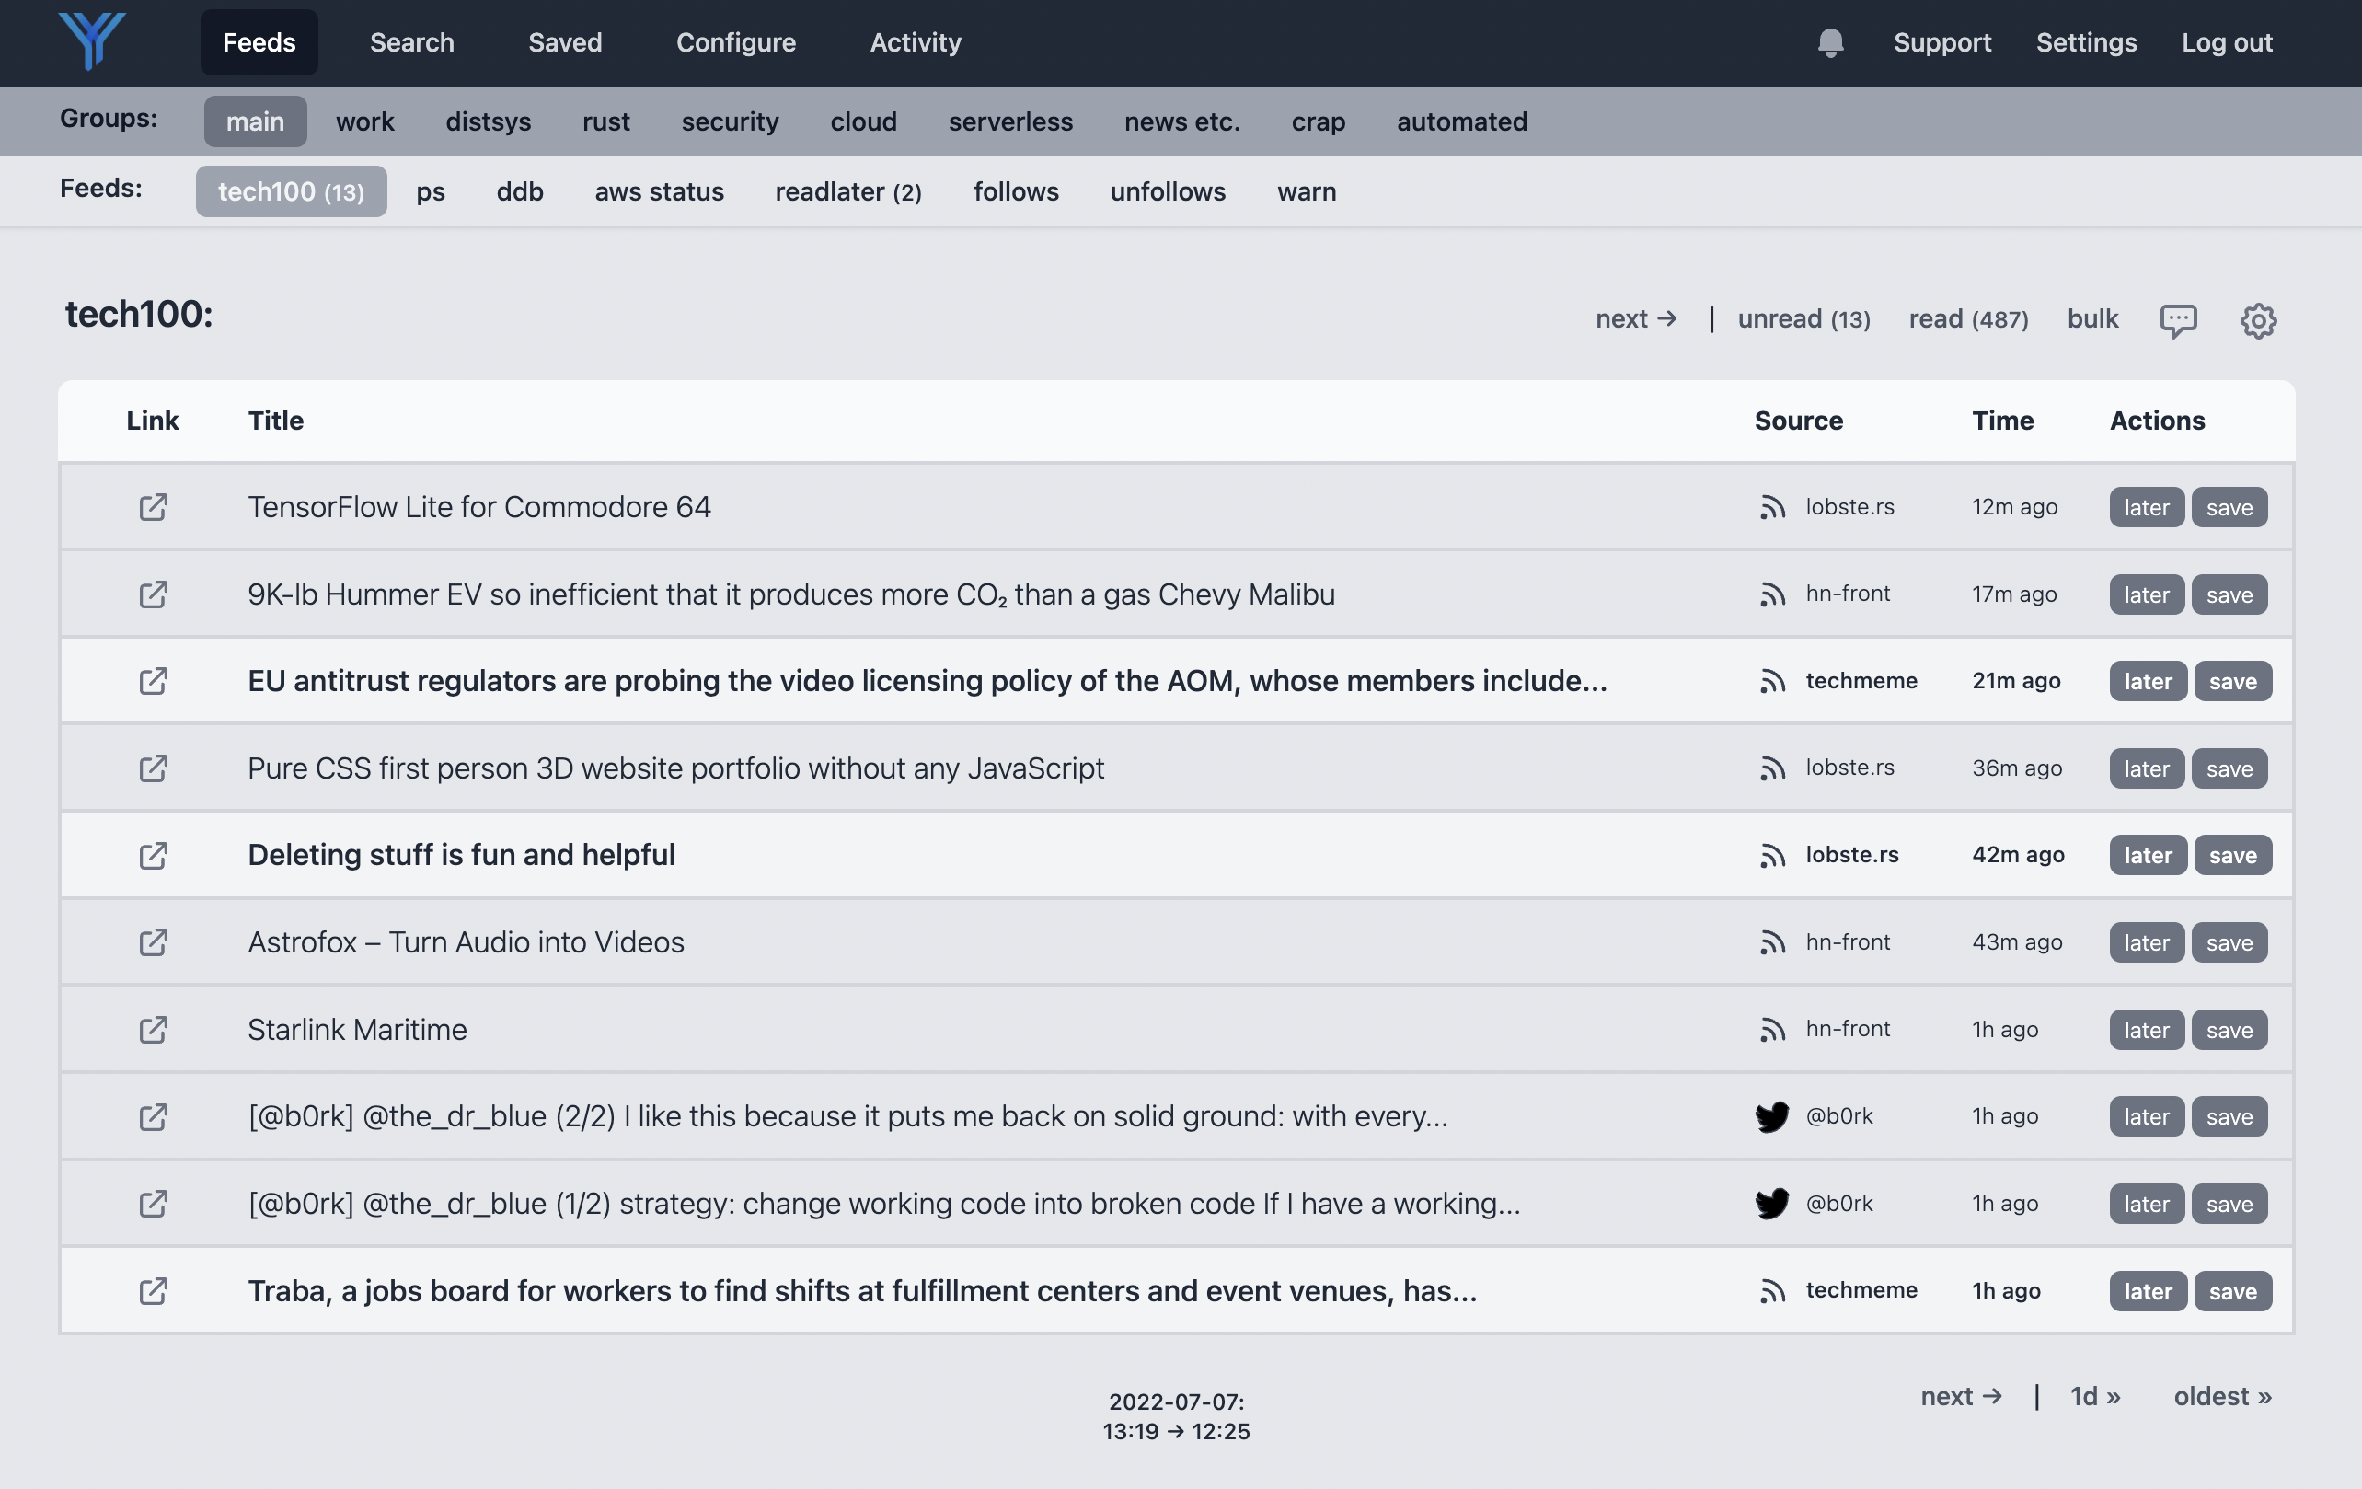
Task: Open tech100 feed settings gear
Action: 2258,319
